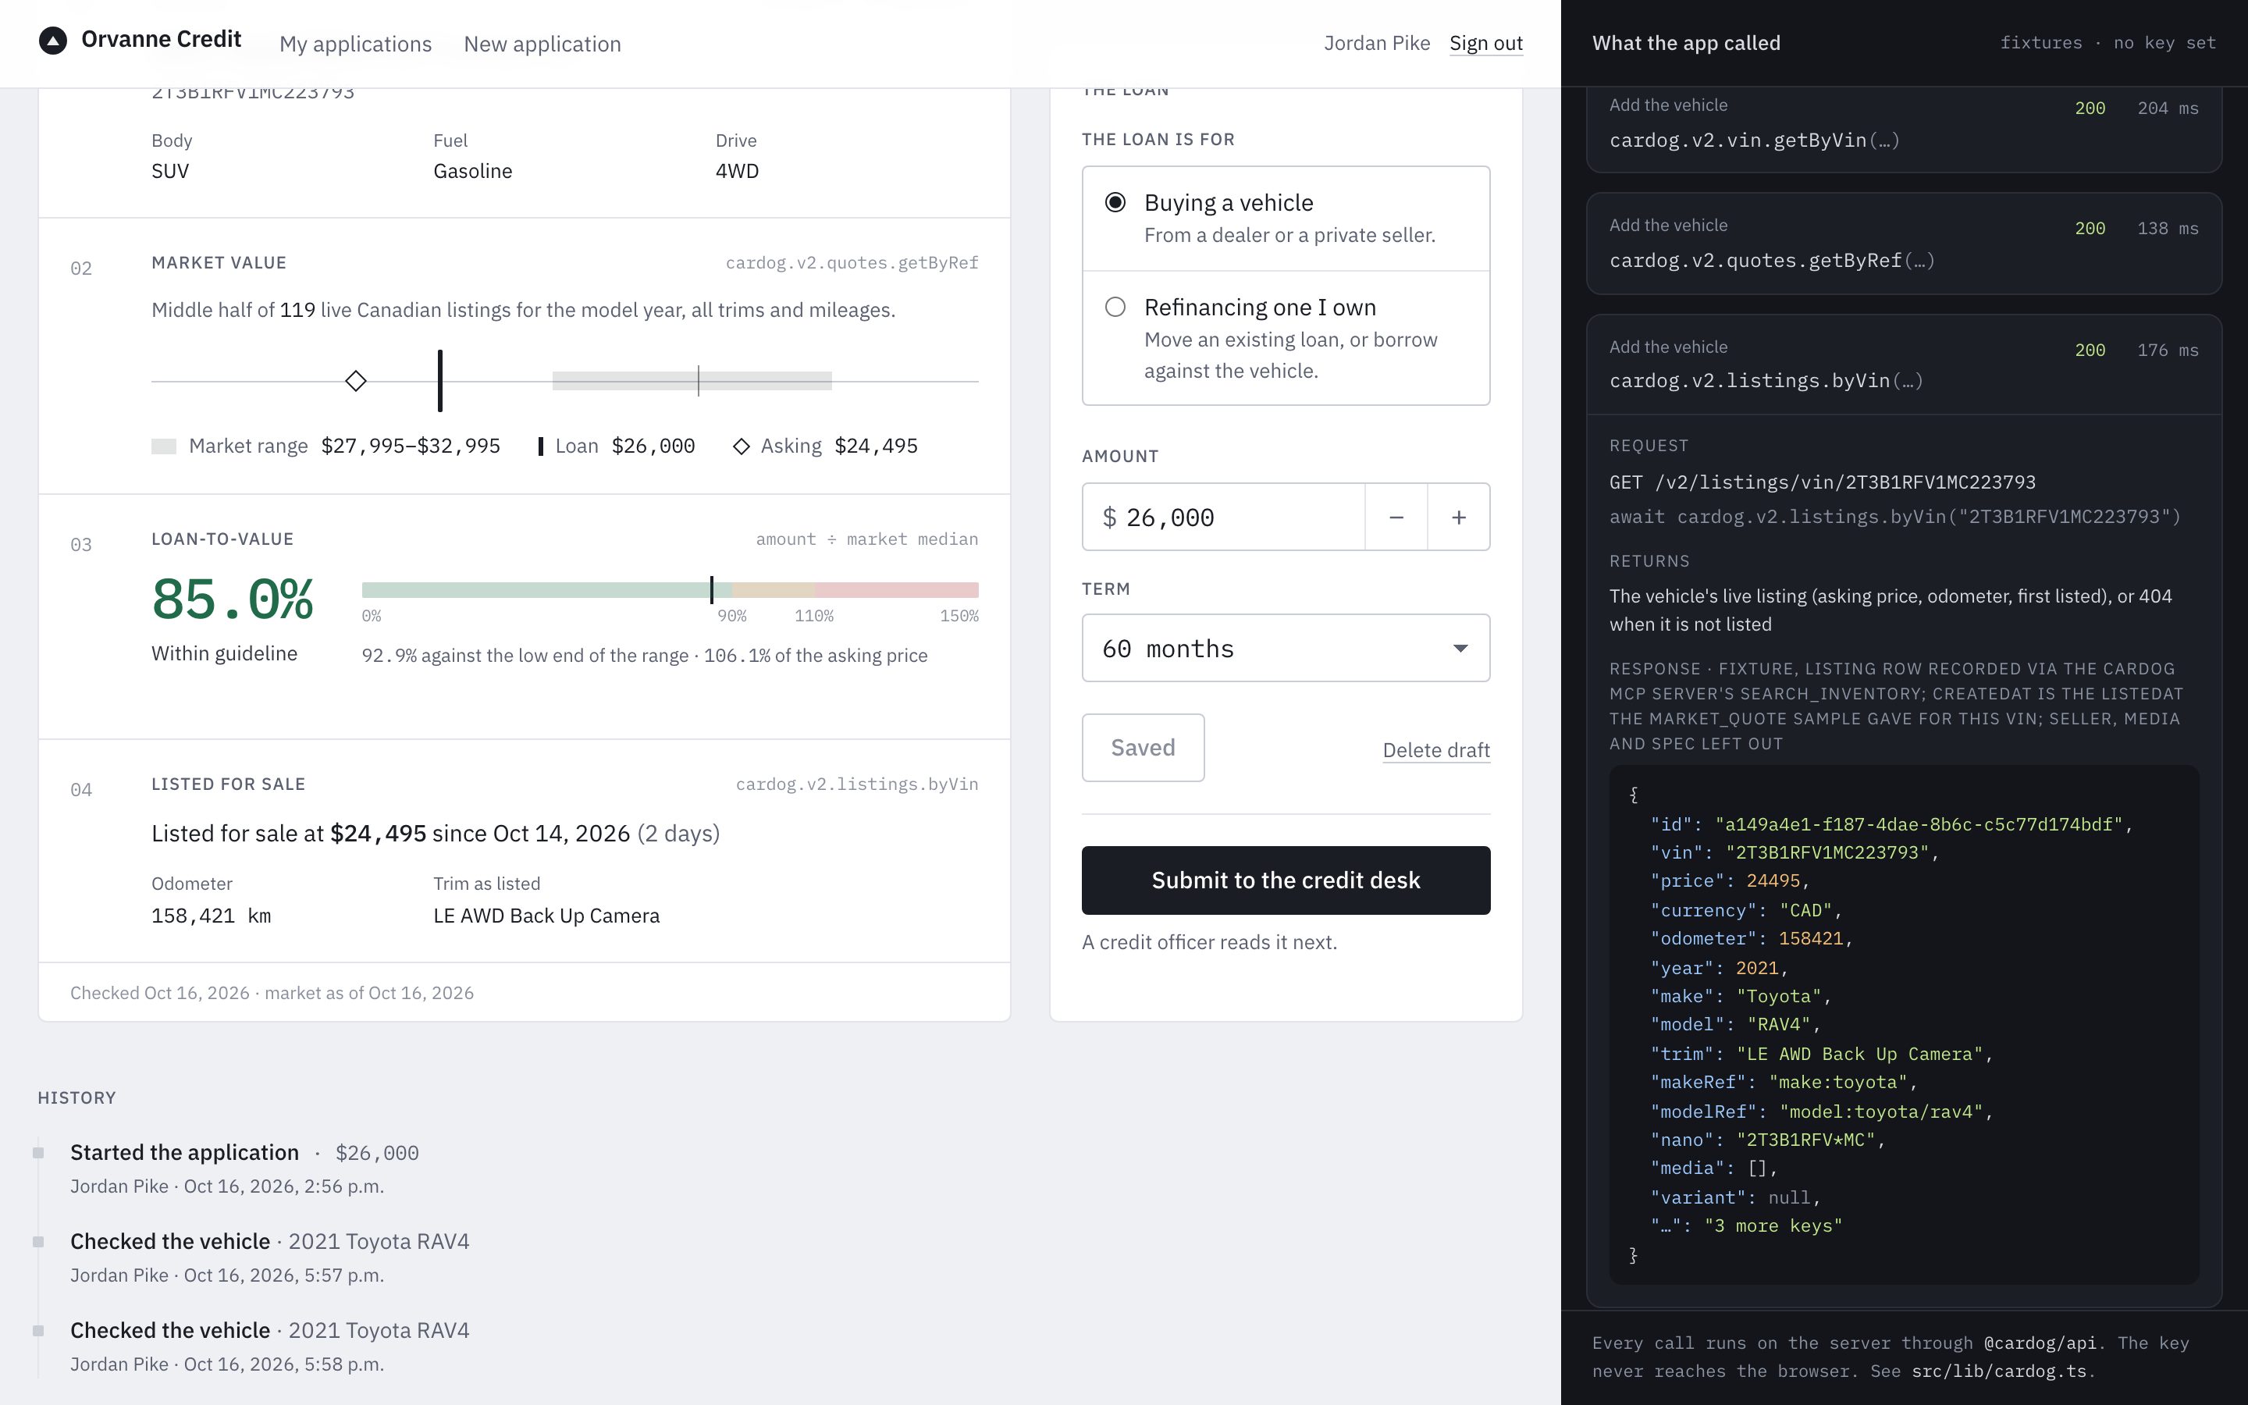Click the What the app called heading

pyautogui.click(x=1686, y=43)
